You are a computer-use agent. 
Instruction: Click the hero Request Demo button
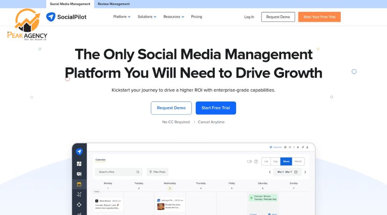pos(171,108)
